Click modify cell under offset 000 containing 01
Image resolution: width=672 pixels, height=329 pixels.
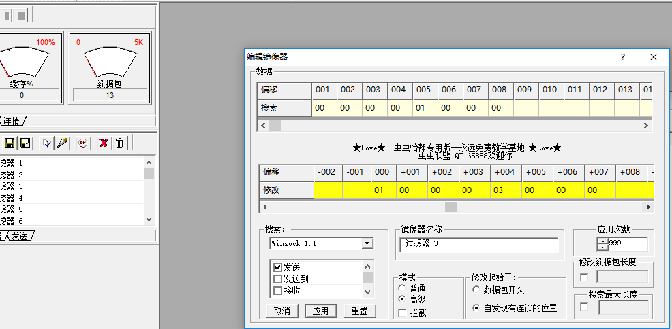click(384, 190)
